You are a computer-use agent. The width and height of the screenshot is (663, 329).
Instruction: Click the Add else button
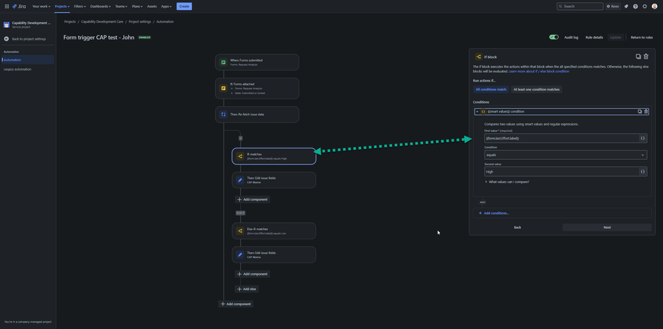[x=246, y=289]
